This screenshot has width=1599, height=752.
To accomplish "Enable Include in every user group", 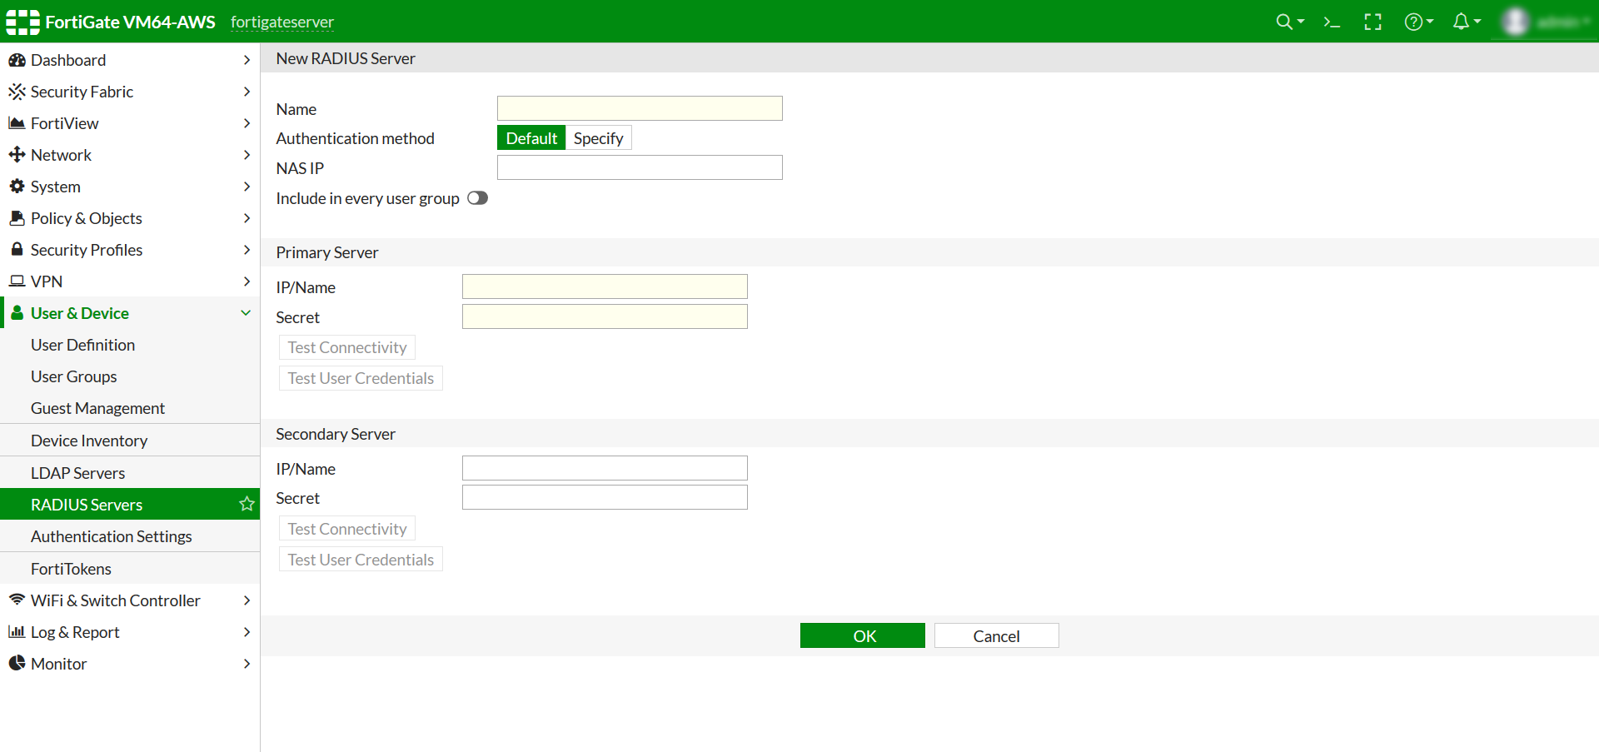I will [x=477, y=198].
